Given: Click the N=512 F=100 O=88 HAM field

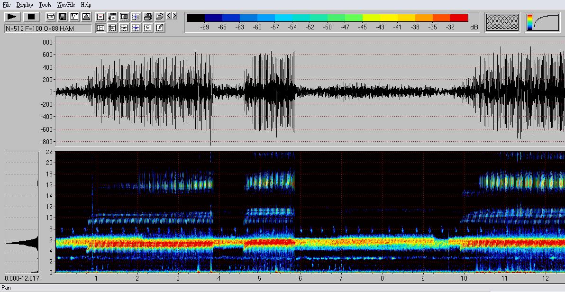Looking at the screenshot, I should 47,28.
